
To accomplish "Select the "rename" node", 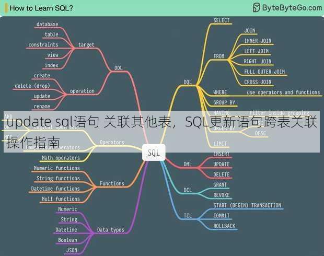I will coord(42,107).
